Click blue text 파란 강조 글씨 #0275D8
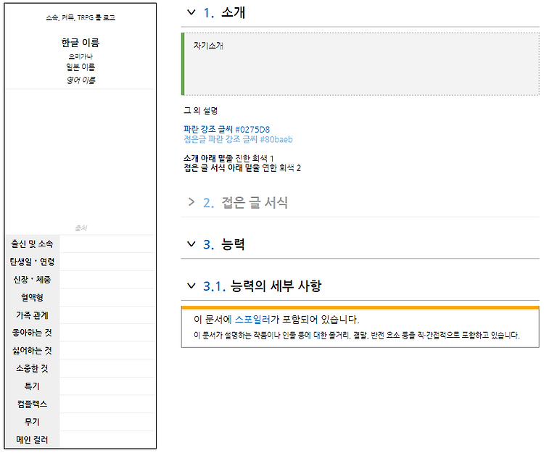The height and width of the screenshot is (453, 544). 226,129
